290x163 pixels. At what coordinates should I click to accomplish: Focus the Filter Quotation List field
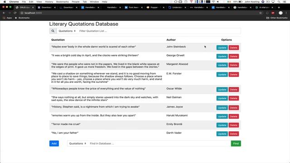159,31
